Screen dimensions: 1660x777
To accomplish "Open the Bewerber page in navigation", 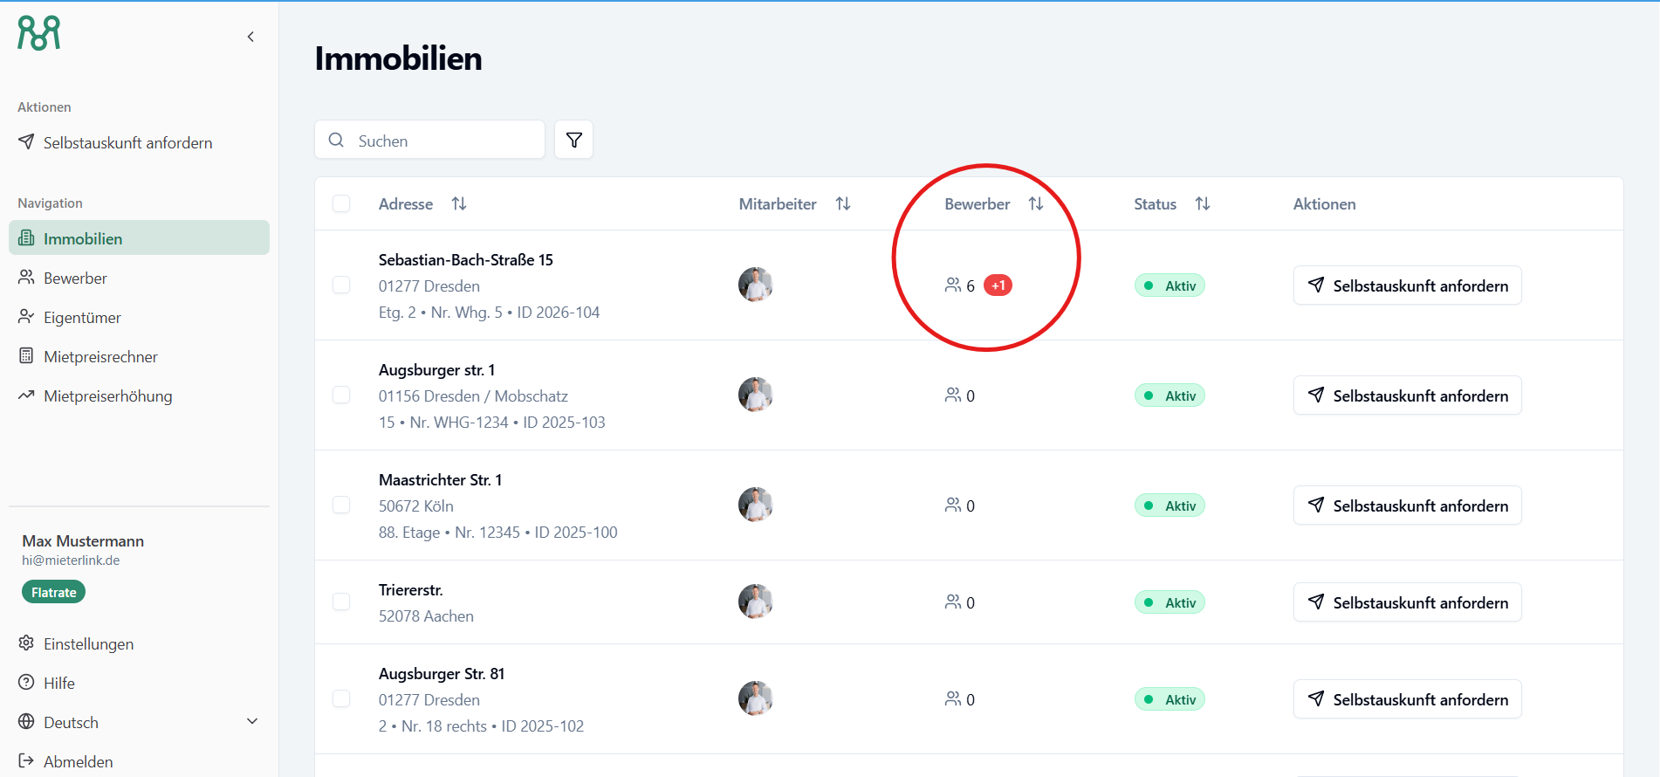I will [75, 278].
